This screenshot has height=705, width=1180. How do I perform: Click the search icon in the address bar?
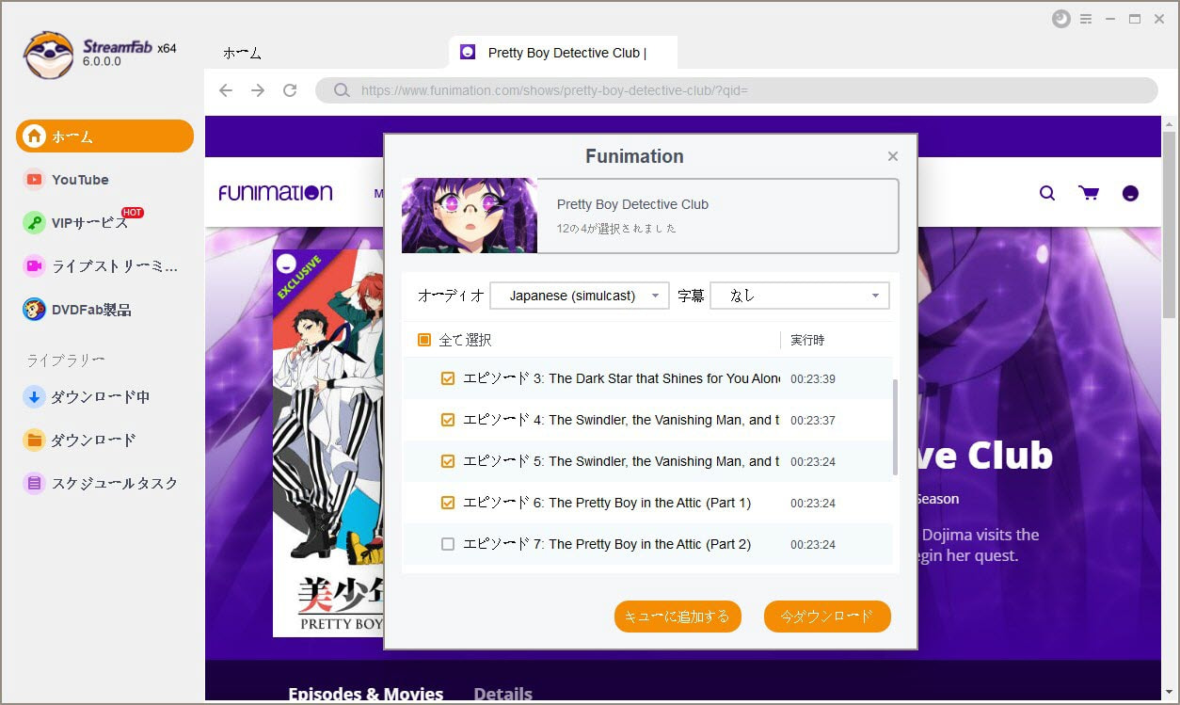click(x=343, y=90)
